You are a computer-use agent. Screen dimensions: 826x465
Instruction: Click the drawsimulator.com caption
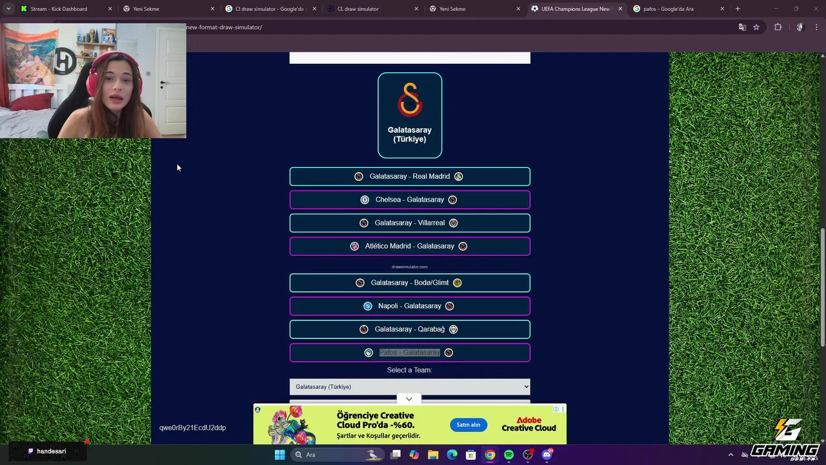click(410, 267)
